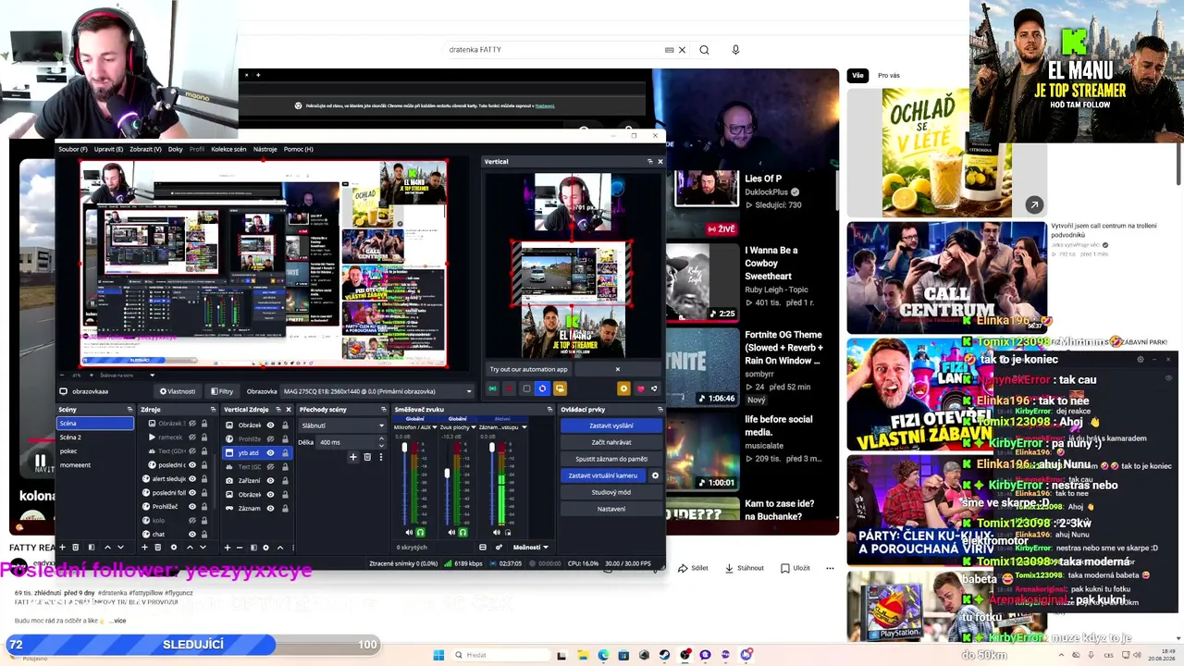Click the yellow gear in Vertical panel
This screenshot has height=666, width=1184.
coord(623,388)
